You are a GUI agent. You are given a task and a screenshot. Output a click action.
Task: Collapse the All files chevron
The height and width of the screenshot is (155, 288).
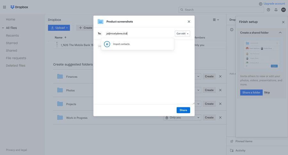(3, 28)
